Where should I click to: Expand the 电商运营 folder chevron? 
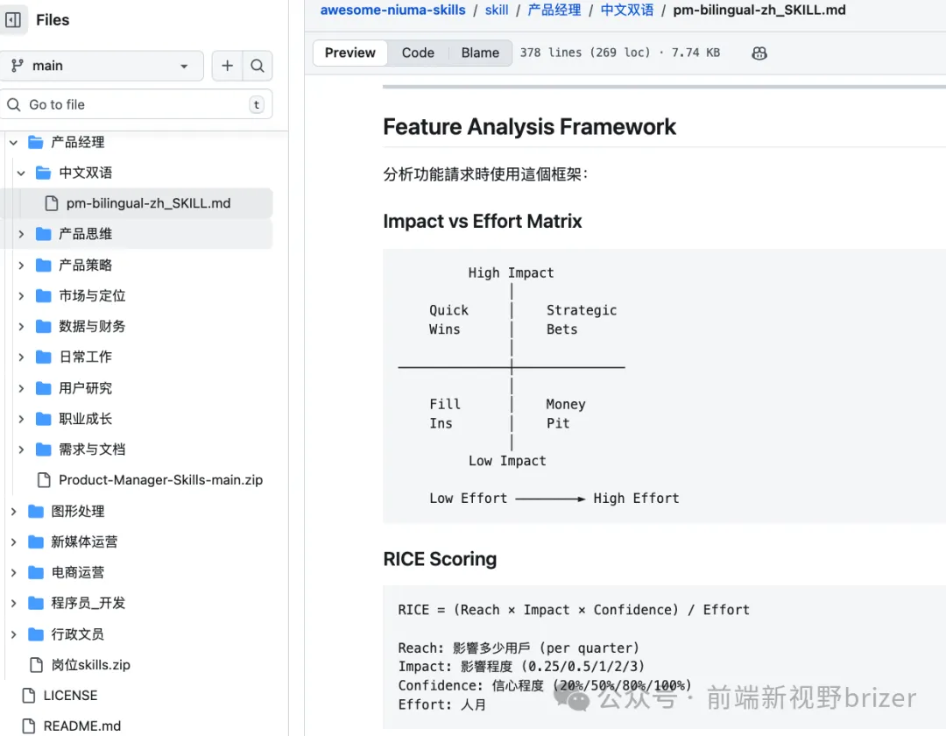(13, 572)
